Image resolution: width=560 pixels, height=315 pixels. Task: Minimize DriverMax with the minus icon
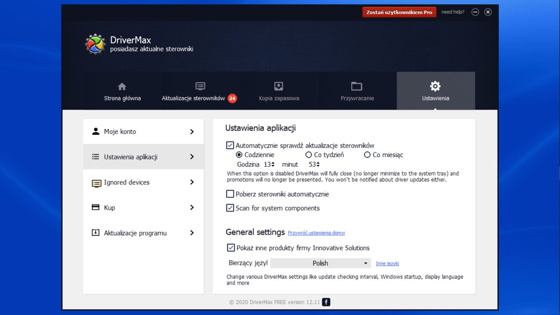tap(475, 12)
